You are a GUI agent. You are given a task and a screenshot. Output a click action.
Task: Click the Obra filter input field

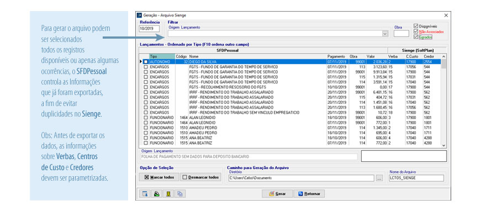[x=402, y=34]
